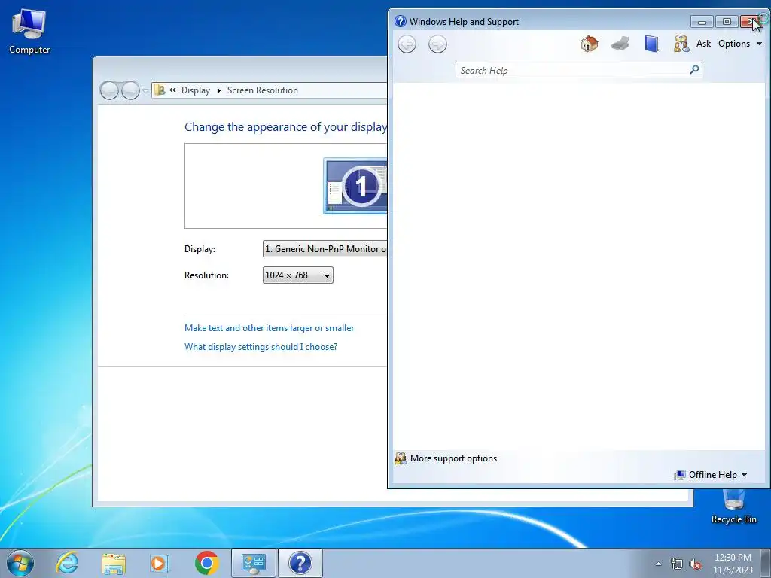Open Make text and other items larger link
Viewport: 771px width, 578px height.
click(269, 328)
